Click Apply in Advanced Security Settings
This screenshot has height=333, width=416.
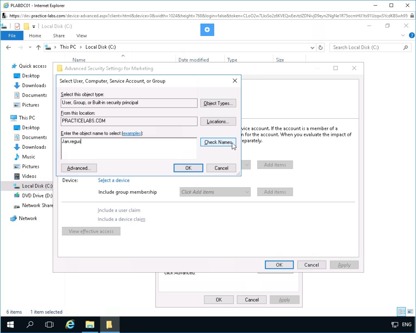tap(344, 265)
